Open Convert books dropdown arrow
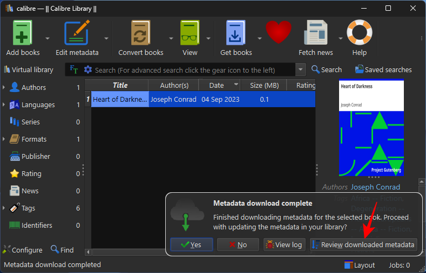 (171, 38)
